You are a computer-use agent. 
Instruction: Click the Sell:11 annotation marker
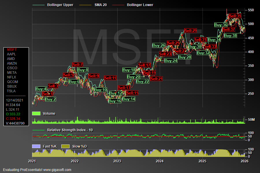pos(110,78)
